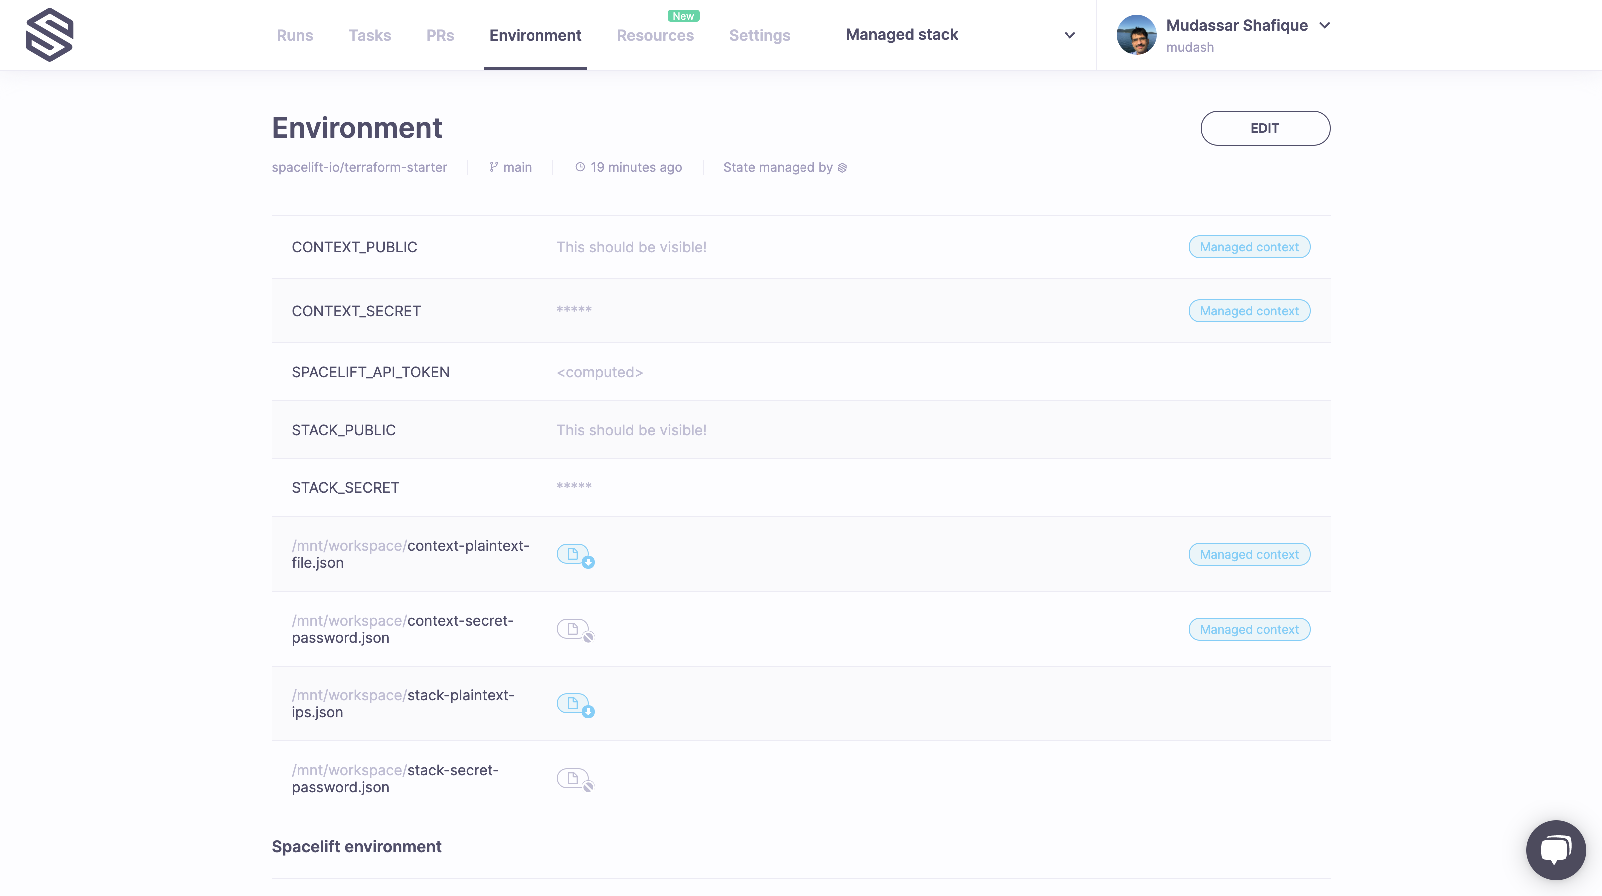Switch to the Runs tab
The height and width of the screenshot is (896, 1602).
click(x=295, y=35)
